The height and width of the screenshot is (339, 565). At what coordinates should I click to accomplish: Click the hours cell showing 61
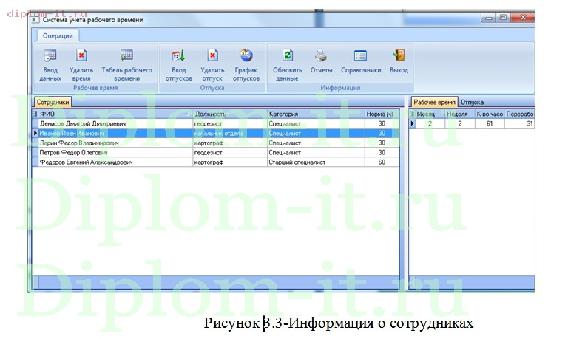point(490,123)
